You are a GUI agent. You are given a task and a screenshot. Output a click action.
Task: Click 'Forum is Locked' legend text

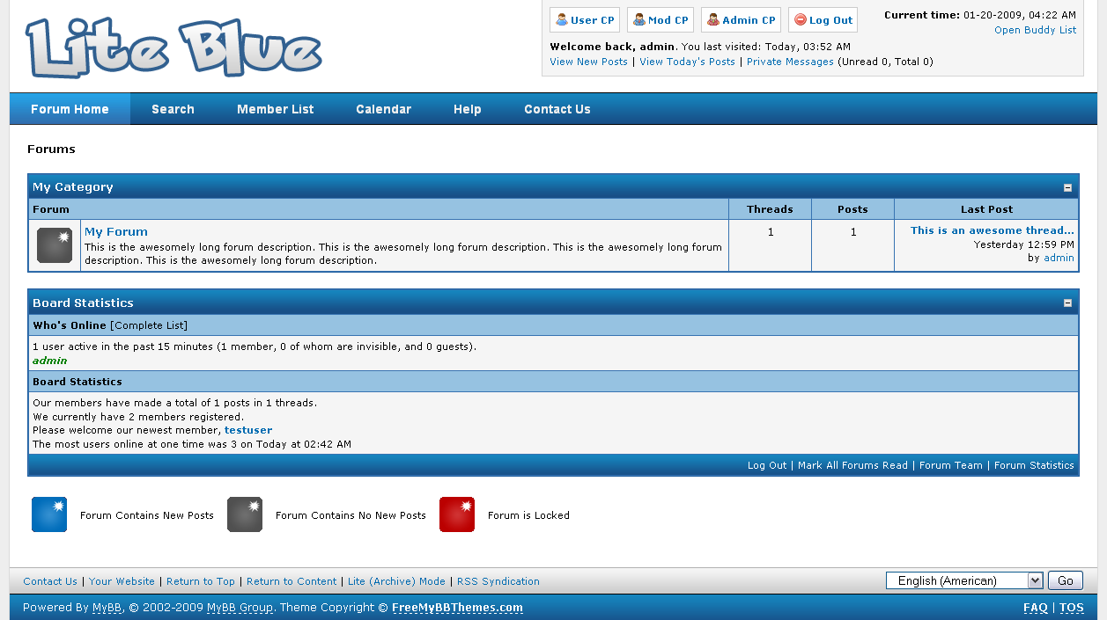click(528, 515)
